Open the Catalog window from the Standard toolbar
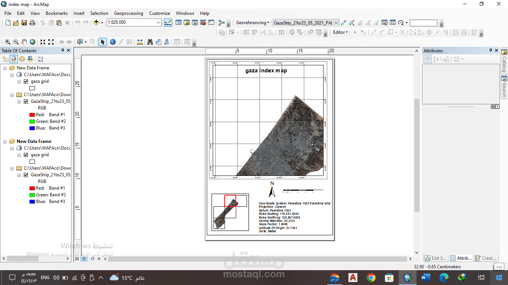The height and width of the screenshot is (285, 508). pos(187,23)
